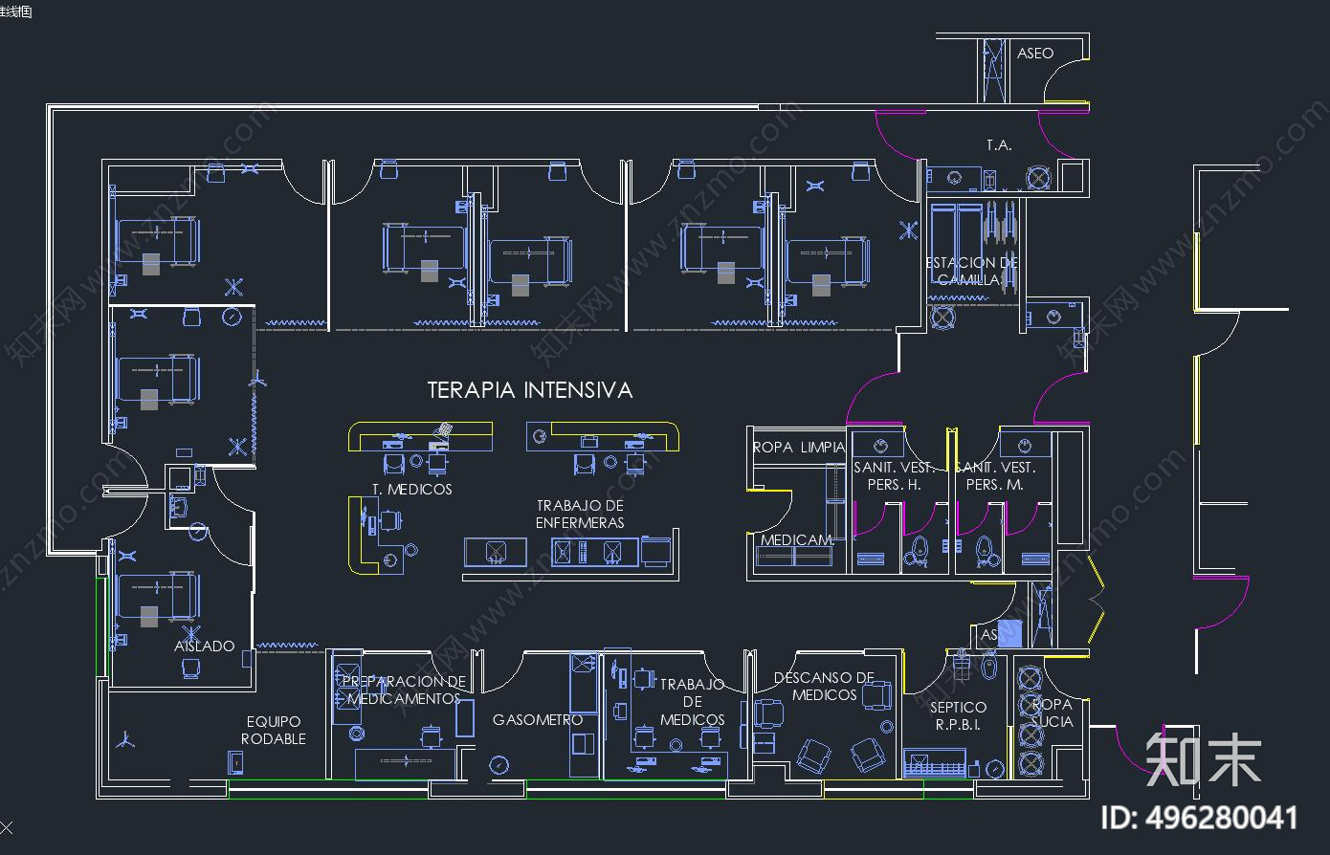
Task: Click the TRABAJO DE MEDICOS label
Action: [693, 702]
